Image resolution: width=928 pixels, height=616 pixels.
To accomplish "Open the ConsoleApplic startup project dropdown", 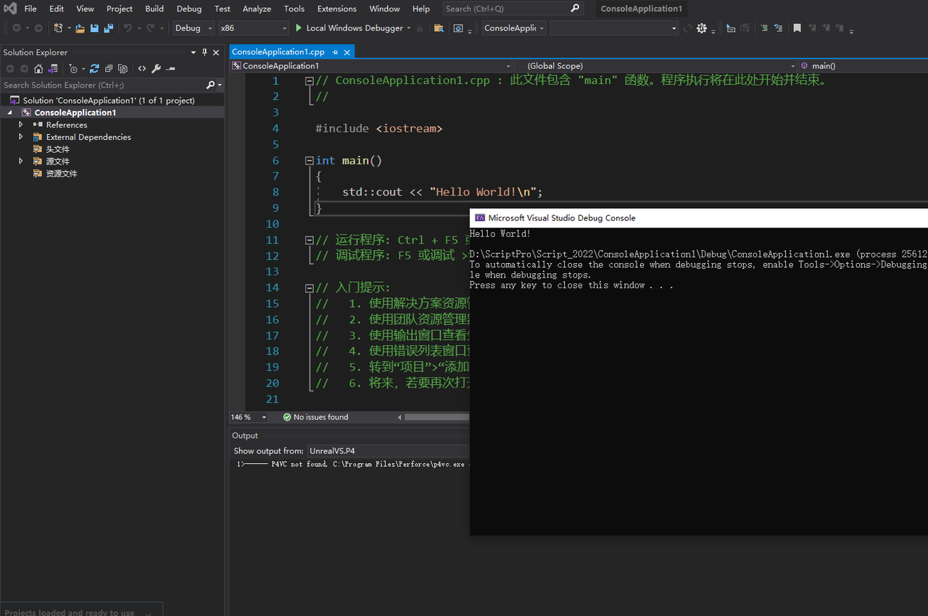I will [x=514, y=28].
